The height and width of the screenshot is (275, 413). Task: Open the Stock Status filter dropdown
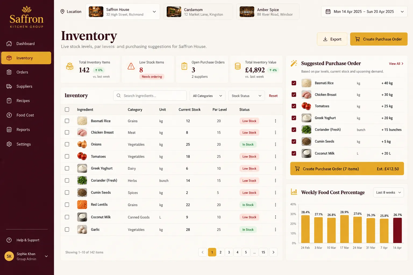246,96
